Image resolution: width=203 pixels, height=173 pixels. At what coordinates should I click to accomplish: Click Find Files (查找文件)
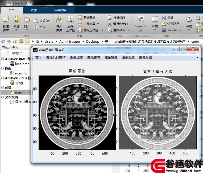(x=43, y=21)
